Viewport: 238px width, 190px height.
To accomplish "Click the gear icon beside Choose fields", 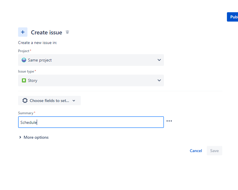I will (x=25, y=101).
